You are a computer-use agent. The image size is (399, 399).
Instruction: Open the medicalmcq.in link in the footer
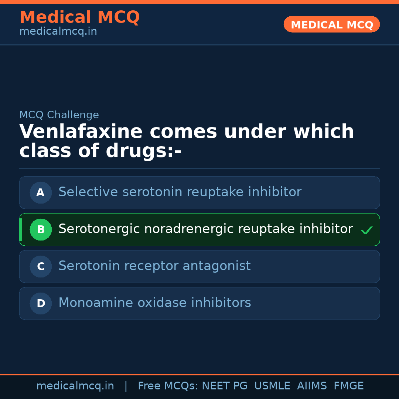75,386
